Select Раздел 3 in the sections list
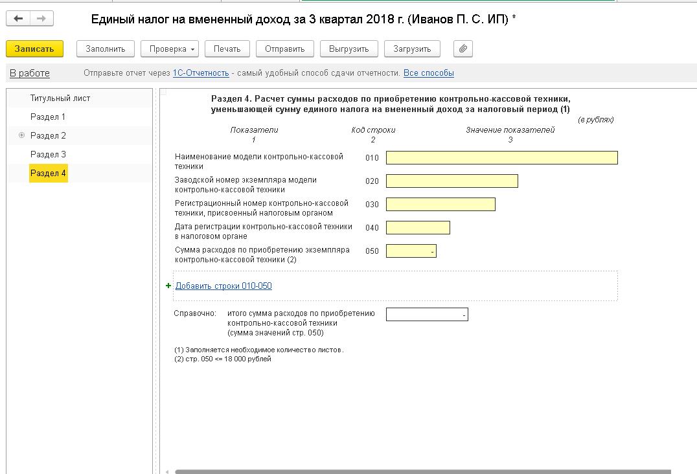The image size is (697, 474). pyautogui.click(x=48, y=155)
